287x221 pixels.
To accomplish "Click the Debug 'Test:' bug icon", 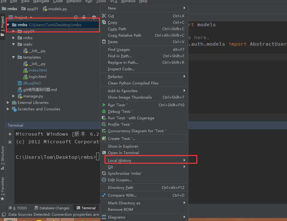I will coord(104,111).
